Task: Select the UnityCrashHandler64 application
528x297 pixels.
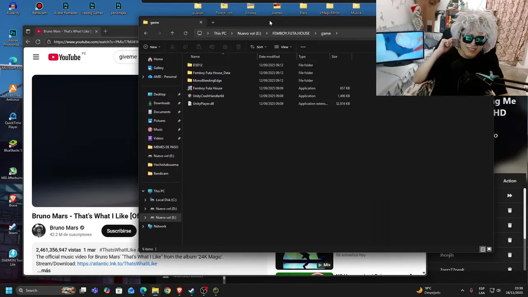Action: [x=208, y=96]
